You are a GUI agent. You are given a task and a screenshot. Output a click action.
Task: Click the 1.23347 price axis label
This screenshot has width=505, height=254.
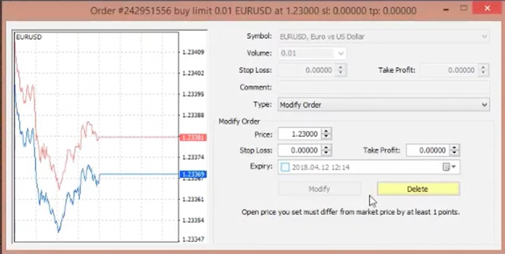point(193,239)
